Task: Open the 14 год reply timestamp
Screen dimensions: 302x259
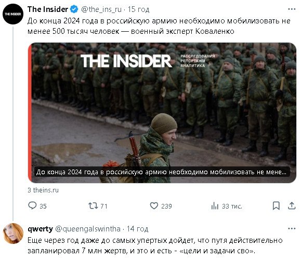Action: point(138,229)
